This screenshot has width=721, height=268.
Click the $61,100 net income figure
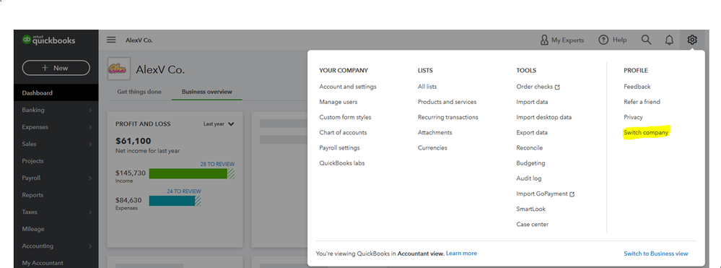134,141
